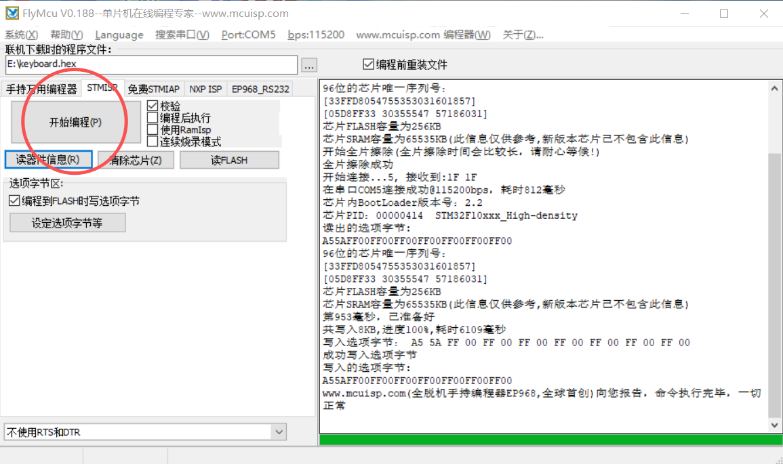Enable the 编程后执行 checkbox

(x=153, y=118)
